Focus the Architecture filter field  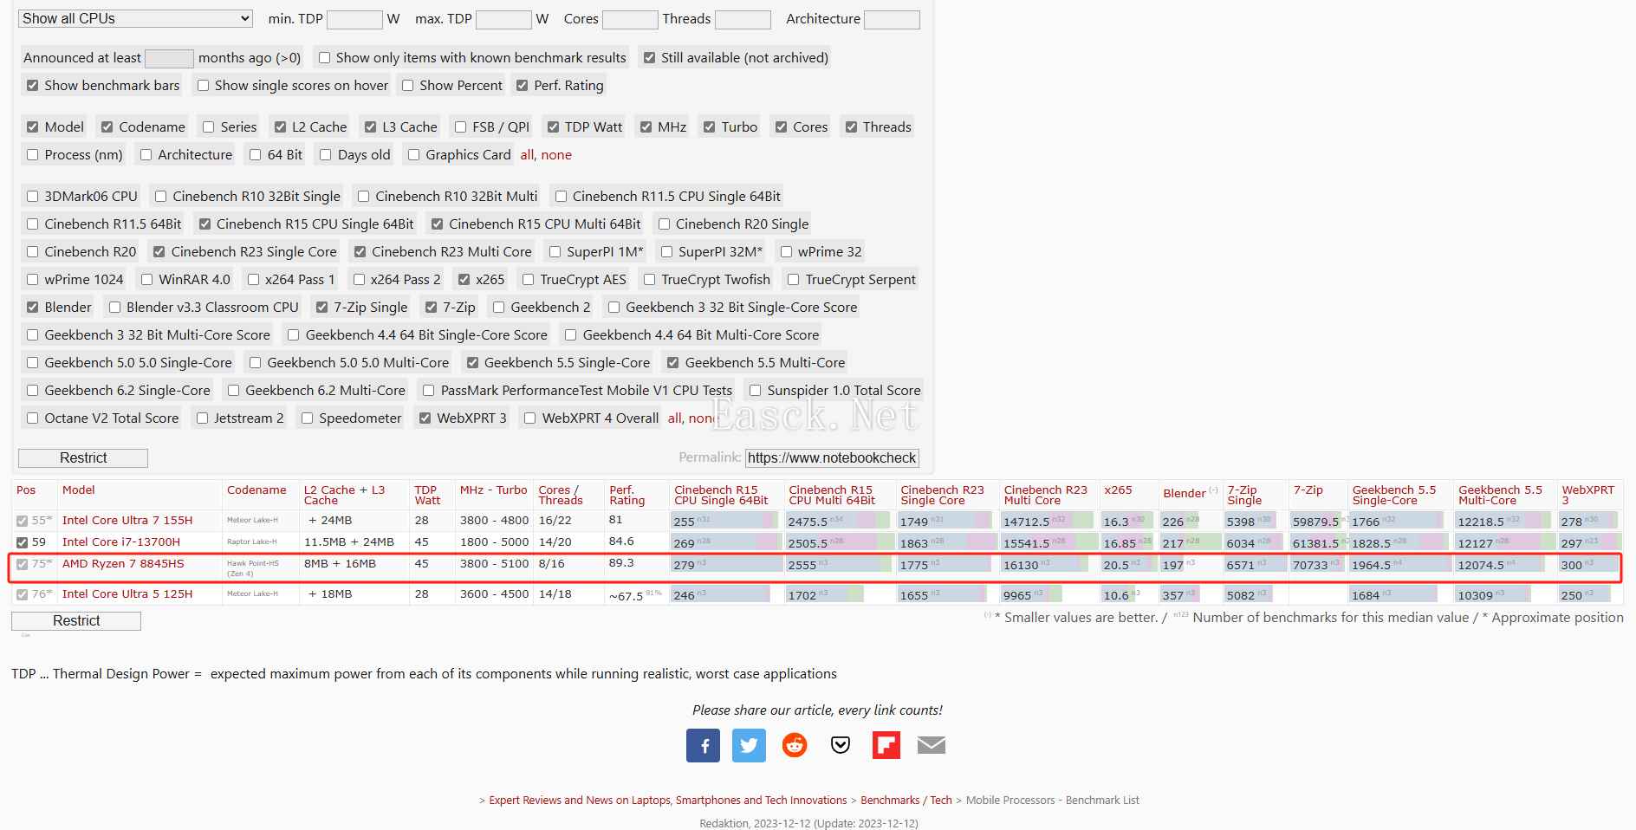(x=892, y=19)
